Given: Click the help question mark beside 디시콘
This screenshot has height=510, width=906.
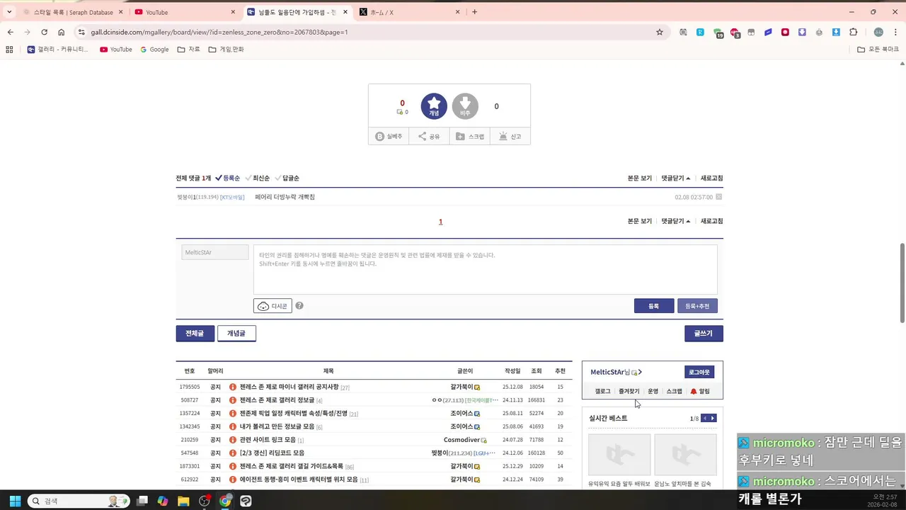Looking at the screenshot, I should [299, 306].
